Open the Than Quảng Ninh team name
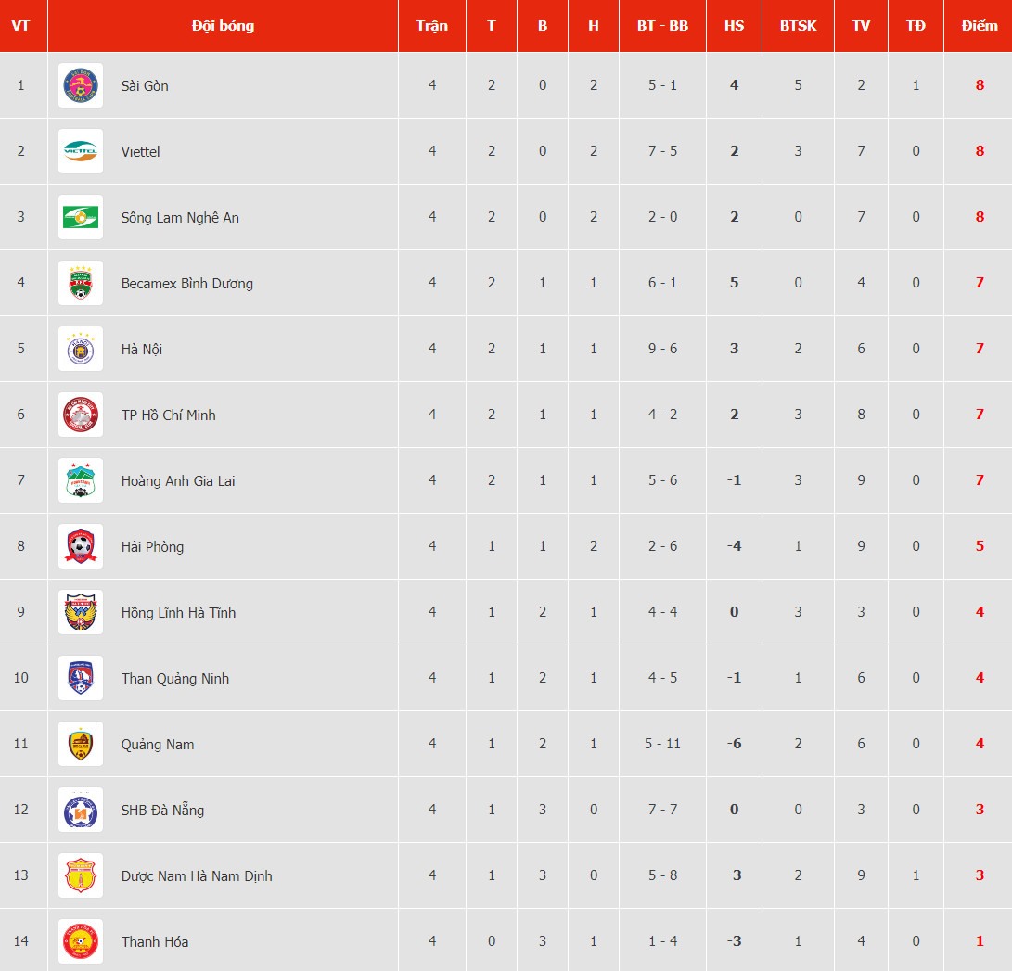1012x971 pixels. coord(175,678)
